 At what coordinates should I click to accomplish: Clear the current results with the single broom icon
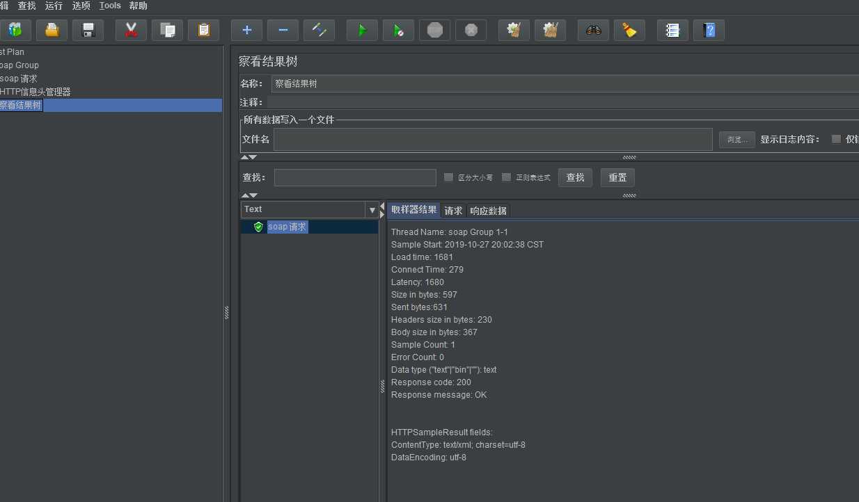(x=514, y=30)
